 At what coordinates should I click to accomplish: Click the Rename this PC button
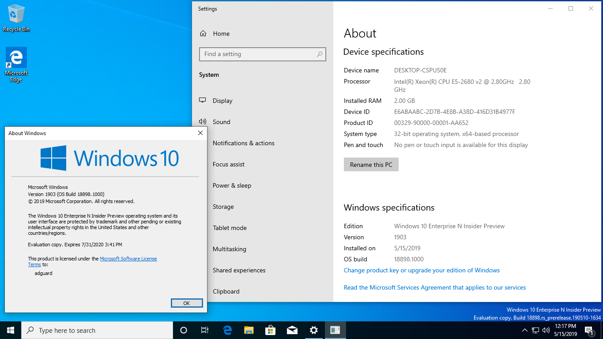371,165
